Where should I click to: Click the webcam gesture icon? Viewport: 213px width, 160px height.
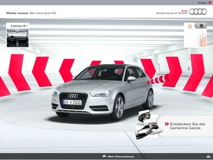[201, 26]
